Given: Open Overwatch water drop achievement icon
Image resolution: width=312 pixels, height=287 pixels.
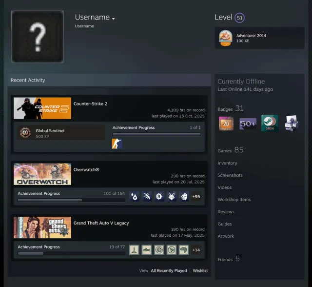Looking at the screenshot, I should 135,197.
